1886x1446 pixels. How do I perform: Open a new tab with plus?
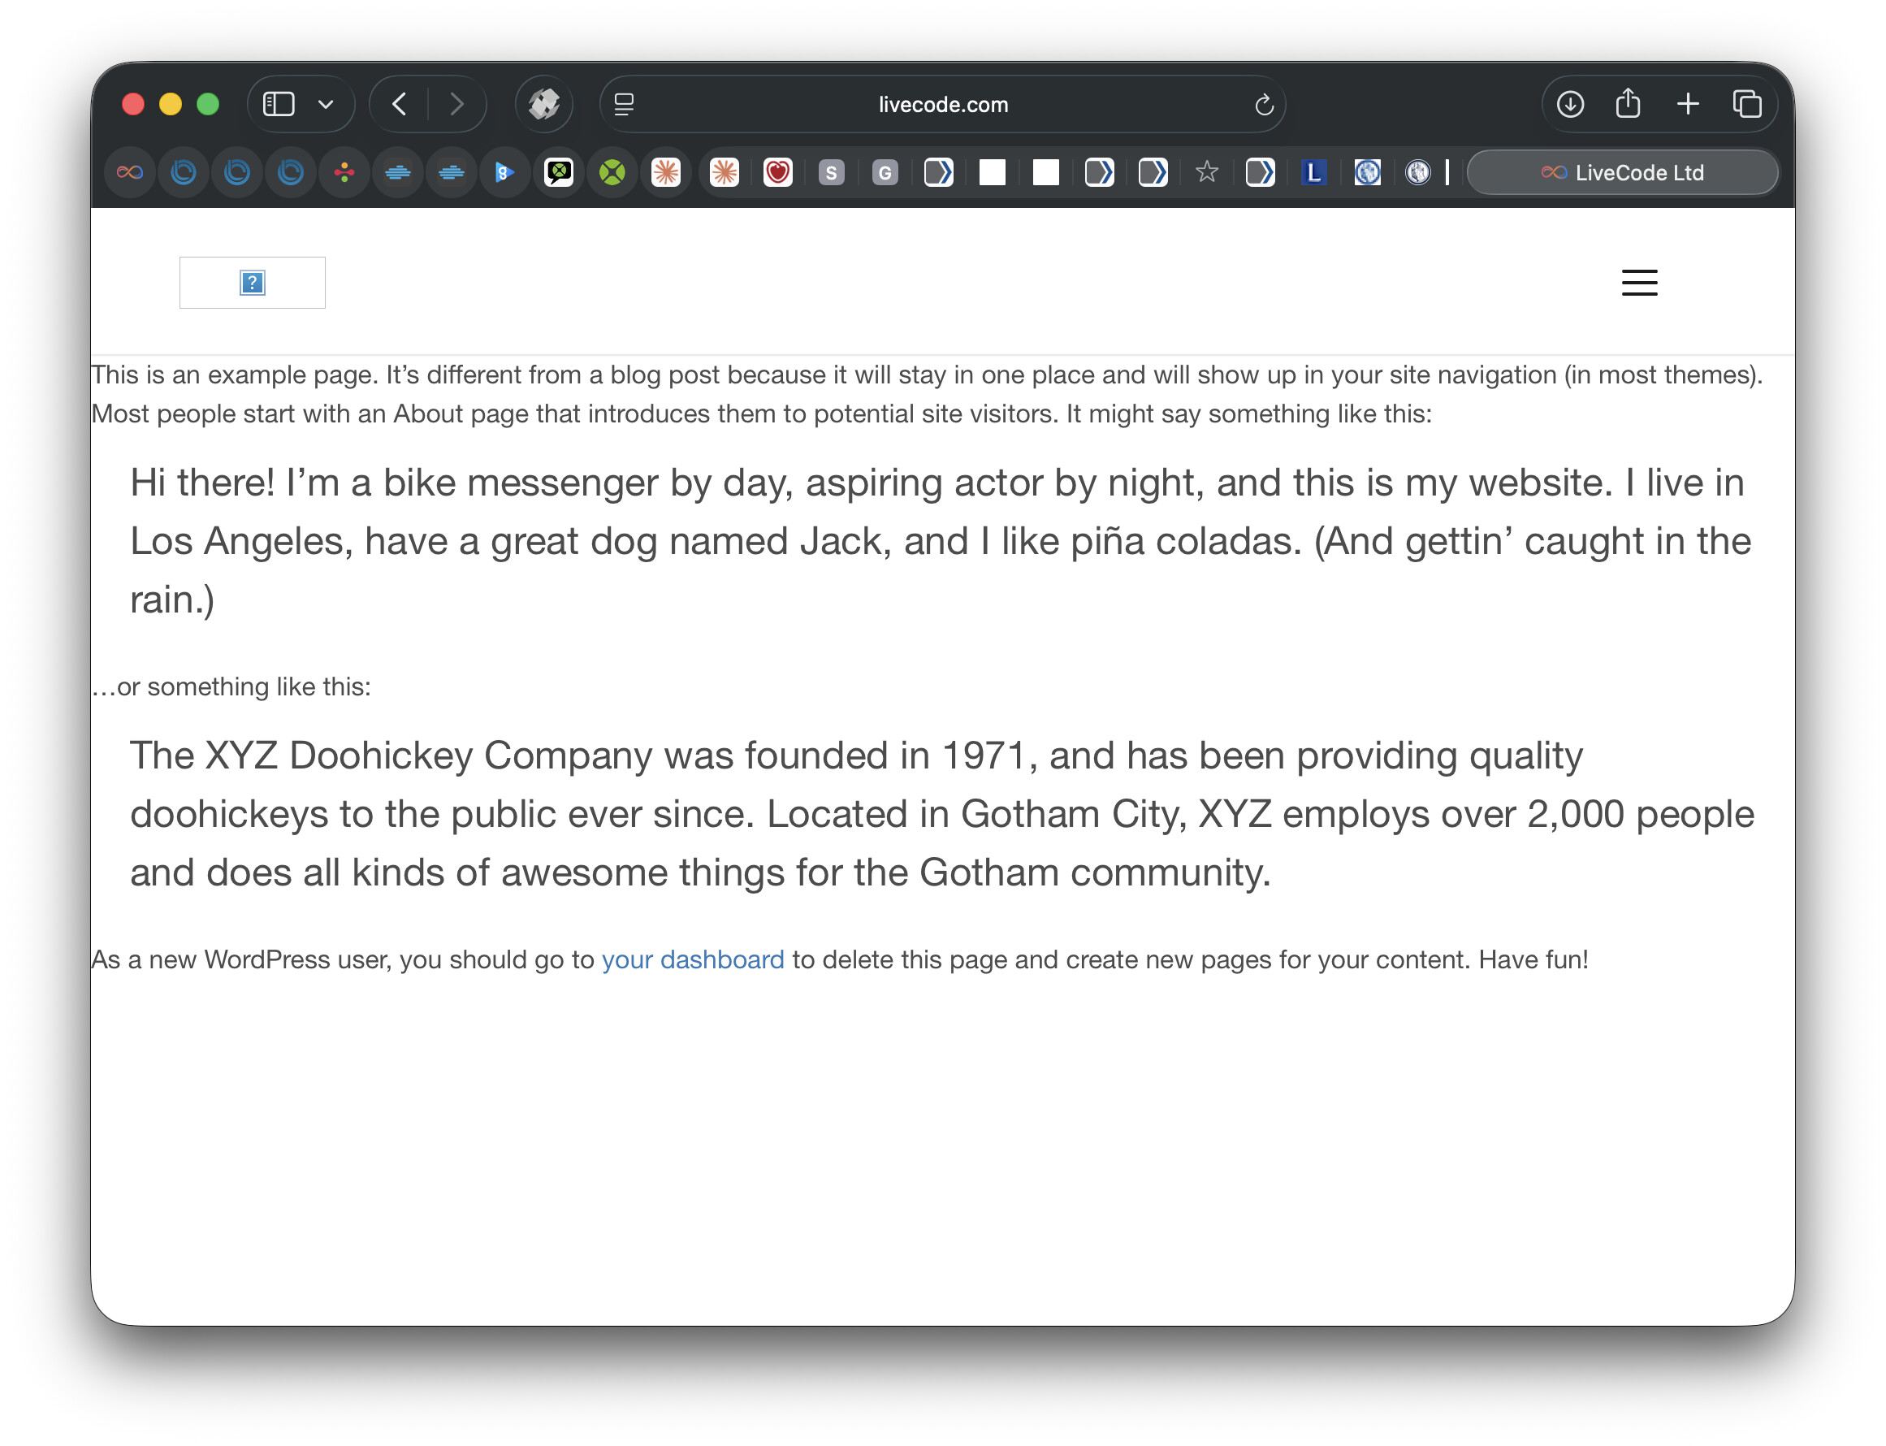[x=1687, y=104]
